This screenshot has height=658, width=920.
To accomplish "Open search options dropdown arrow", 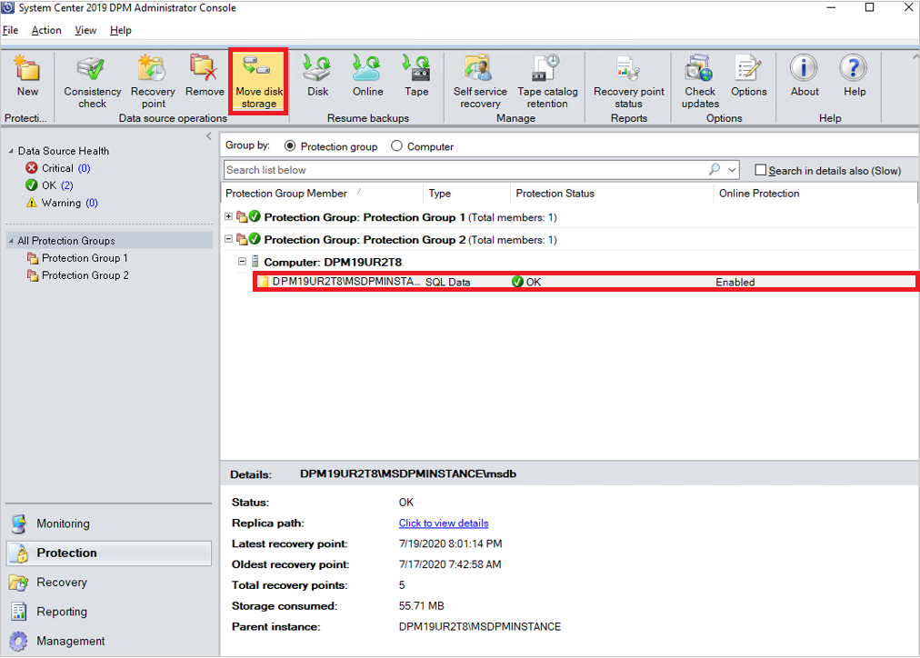I will (x=732, y=169).
